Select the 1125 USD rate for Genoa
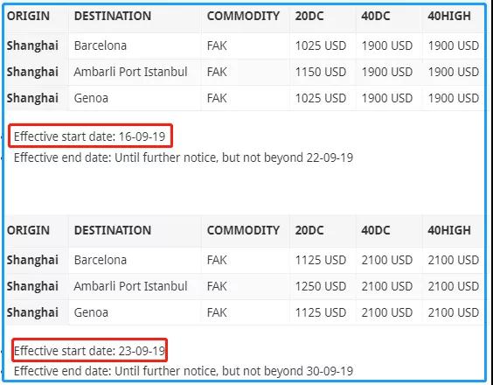This screenshot has width=493, height=385. [x=321, y=312]
